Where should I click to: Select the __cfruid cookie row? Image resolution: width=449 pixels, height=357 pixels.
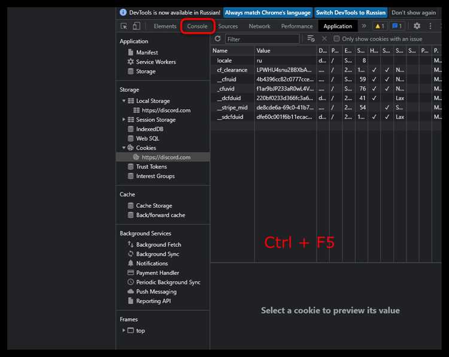tap(326, 79)
